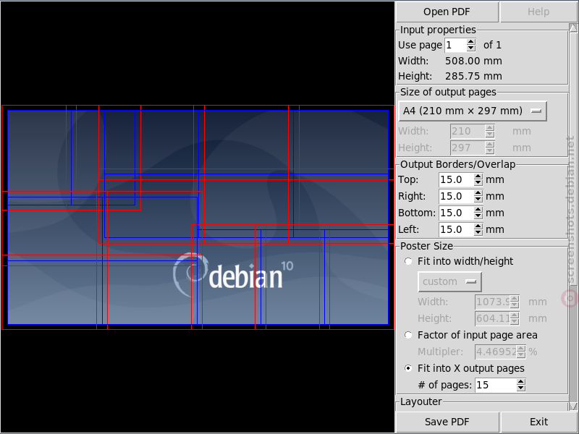Focus the Right border field

(457, 196)
